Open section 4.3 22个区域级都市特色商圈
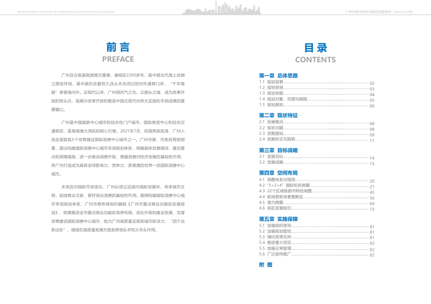The height and width of the screenshot is (304, 431). point(286,191)
